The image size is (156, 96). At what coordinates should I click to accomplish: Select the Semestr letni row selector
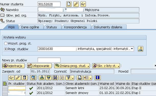[x=5, y=88]
